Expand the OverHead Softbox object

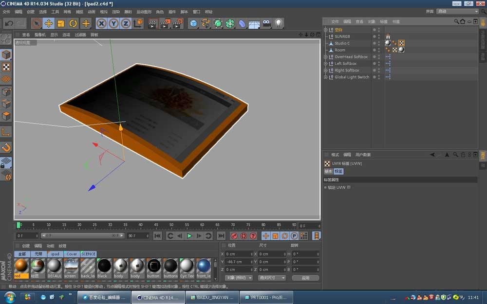325,56
